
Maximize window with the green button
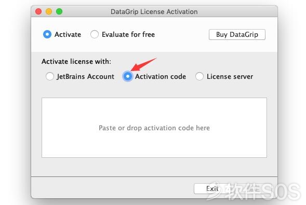click(x=59, y=11)
